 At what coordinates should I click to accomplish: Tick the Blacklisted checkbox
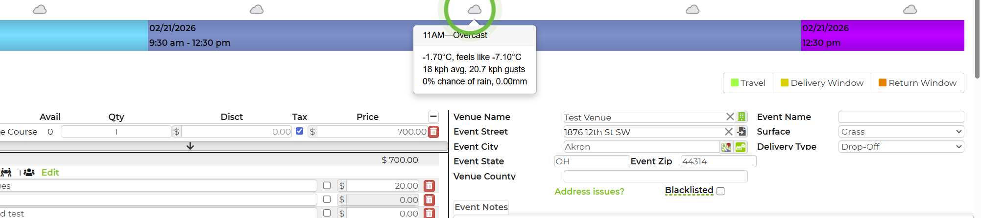tap(720, 191)
